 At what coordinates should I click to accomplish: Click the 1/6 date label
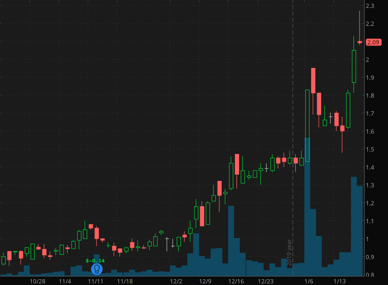[x=309, y=281]
